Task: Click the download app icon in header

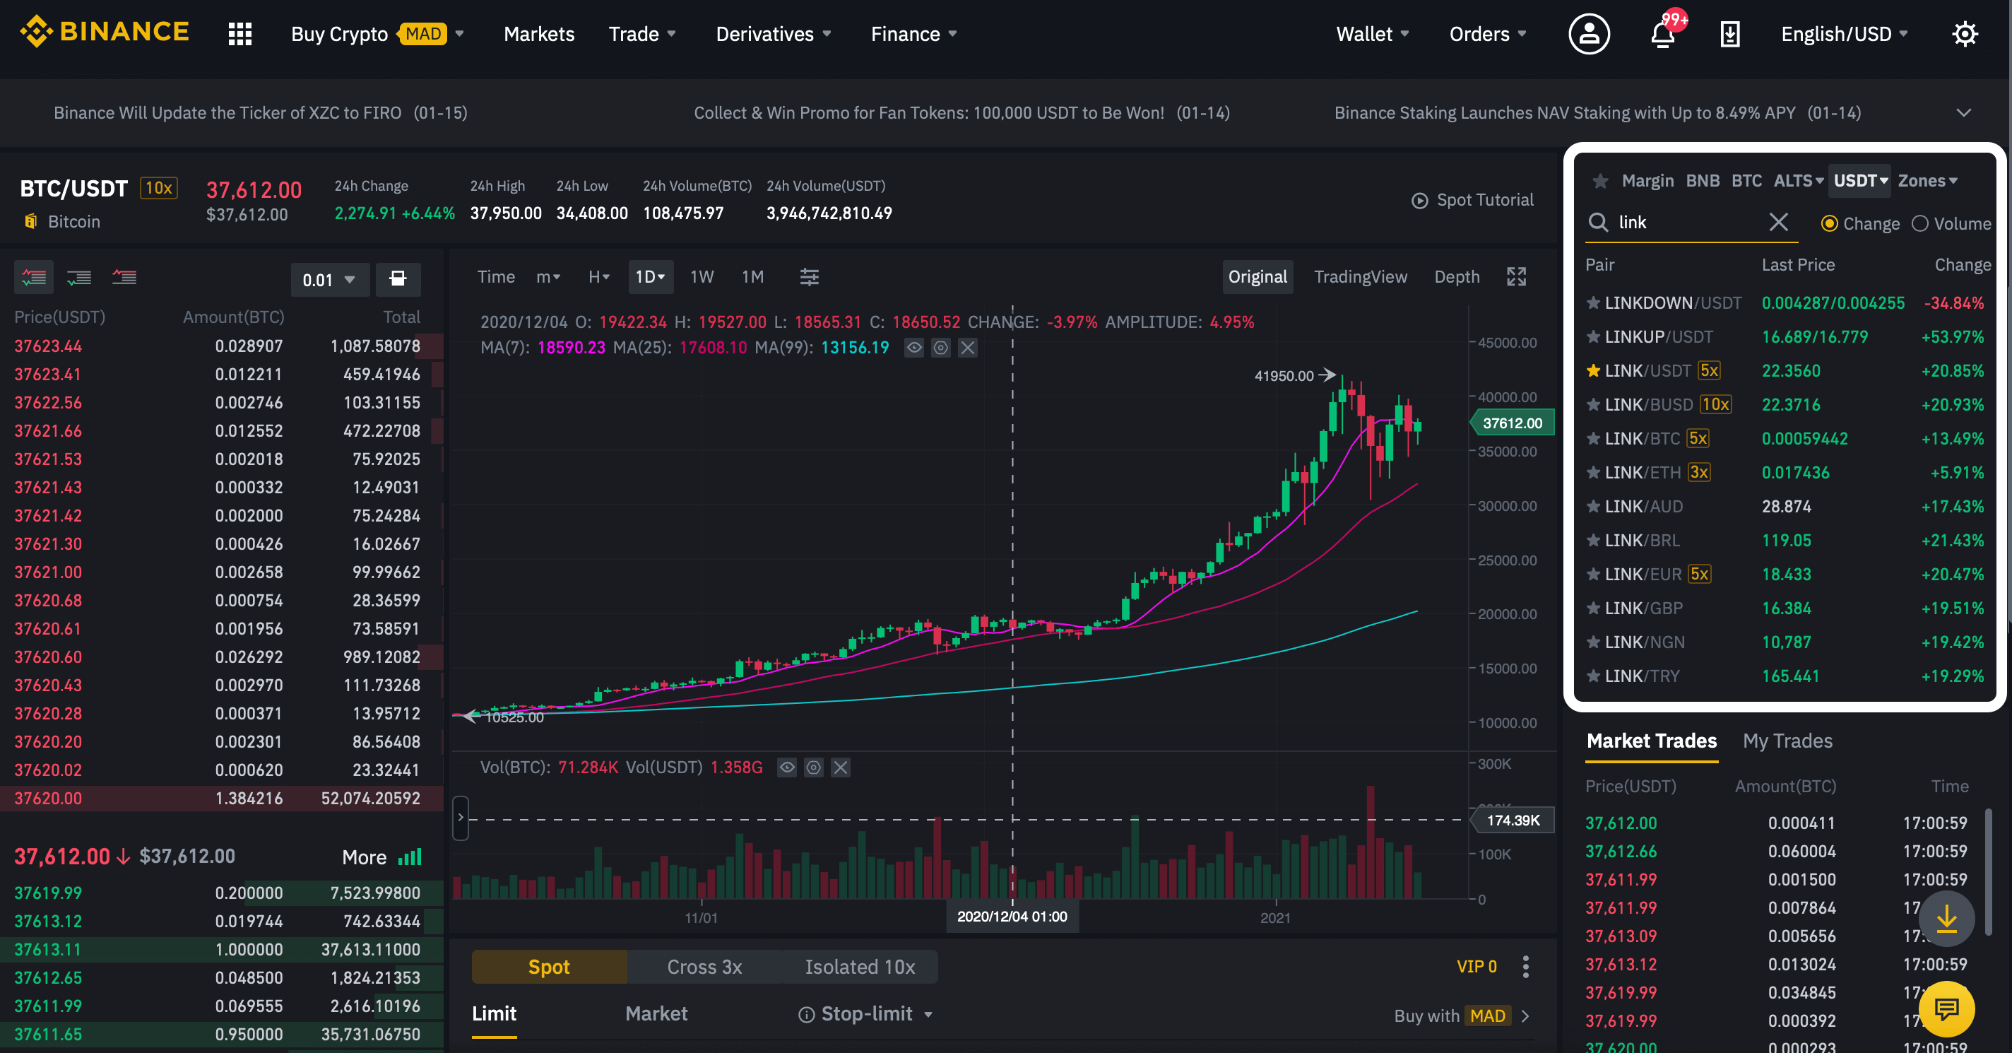Action: [1730, 34]
